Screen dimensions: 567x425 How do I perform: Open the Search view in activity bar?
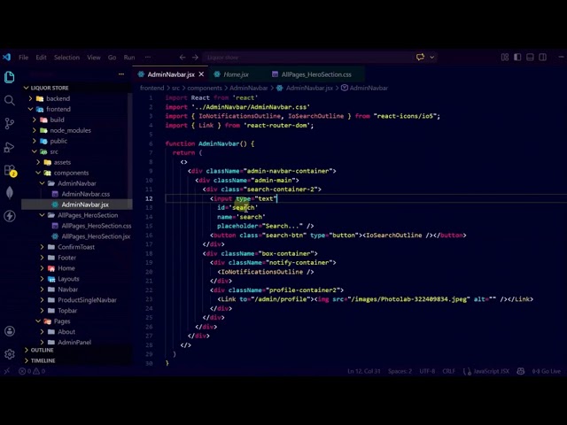(x=10, y=100)
